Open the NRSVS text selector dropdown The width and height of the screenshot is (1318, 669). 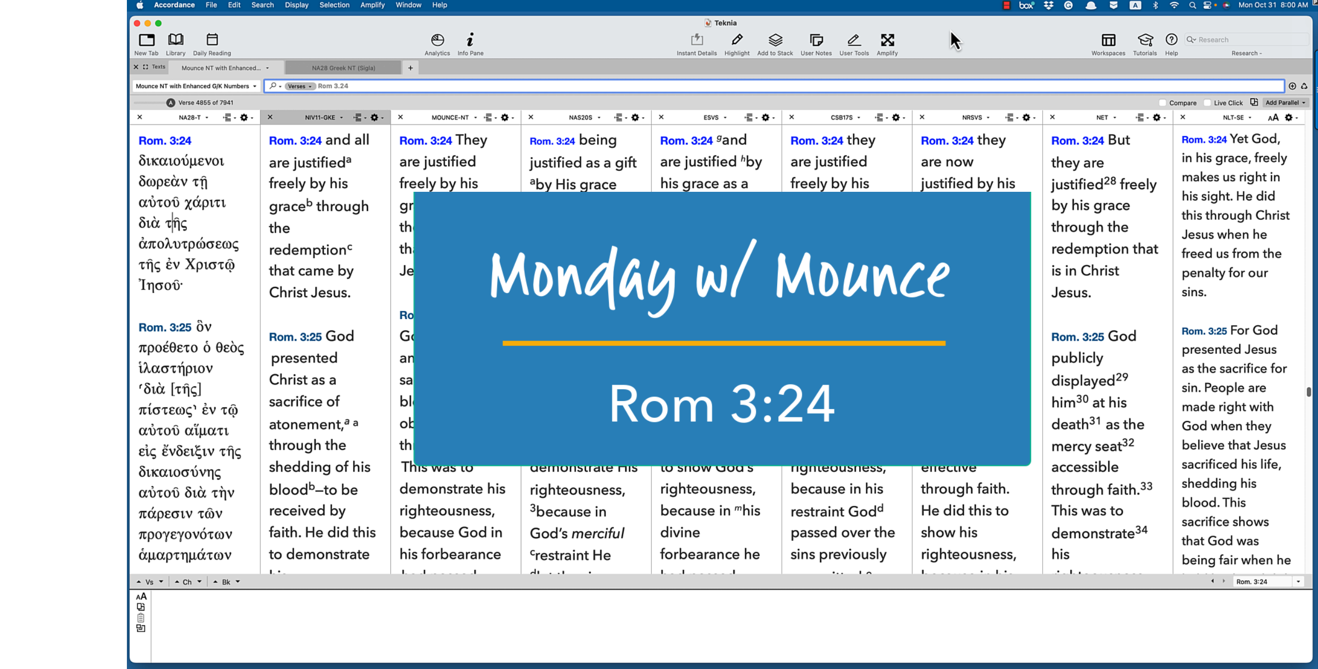976,117
